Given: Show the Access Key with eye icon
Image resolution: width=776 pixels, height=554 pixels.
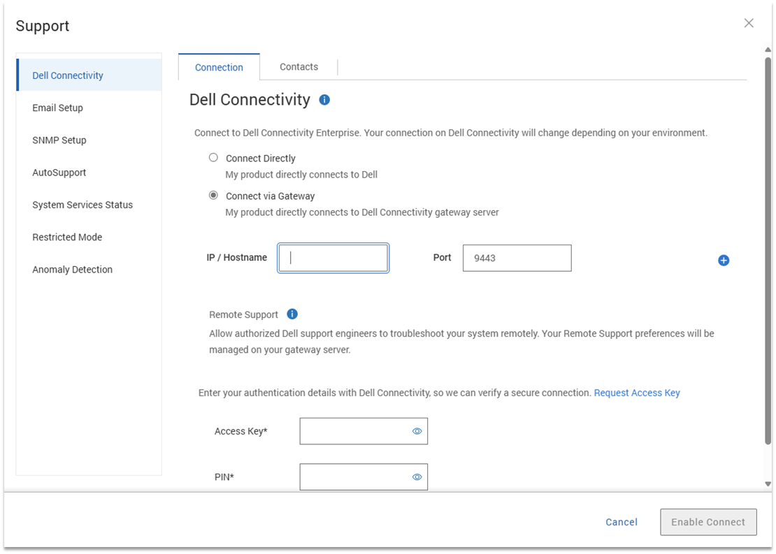Looking at the screenshot, I should click(417, 432).
